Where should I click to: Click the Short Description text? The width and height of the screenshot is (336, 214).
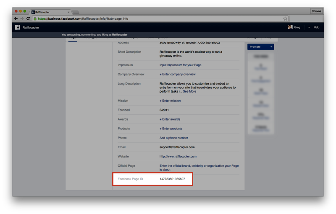191,54
